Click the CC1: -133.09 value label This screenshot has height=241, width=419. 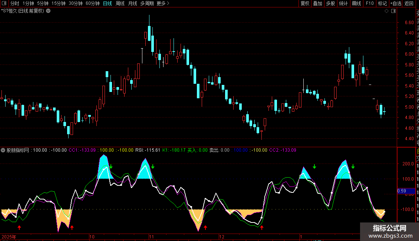(82, 150)
